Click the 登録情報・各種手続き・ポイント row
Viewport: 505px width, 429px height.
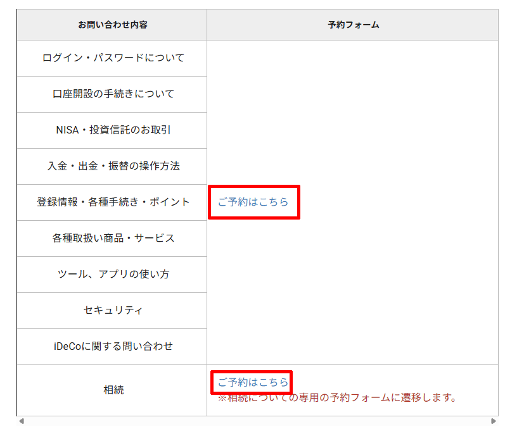(112, 202)
